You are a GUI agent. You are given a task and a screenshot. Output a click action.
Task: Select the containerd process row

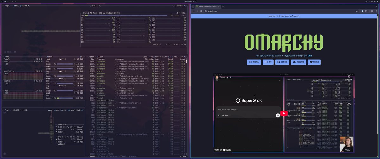[x=136, y=107]
